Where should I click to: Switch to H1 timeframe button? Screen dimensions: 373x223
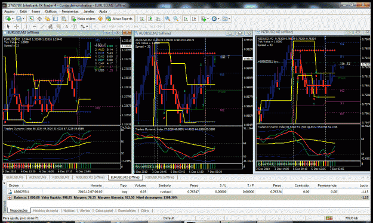pos(128,26)
